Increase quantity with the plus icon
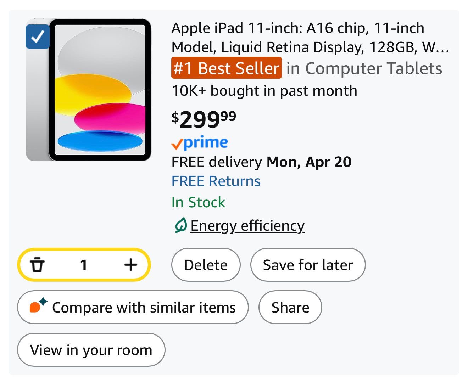The width and height of the screenshot is (468, 388). [x=131, y=265]
